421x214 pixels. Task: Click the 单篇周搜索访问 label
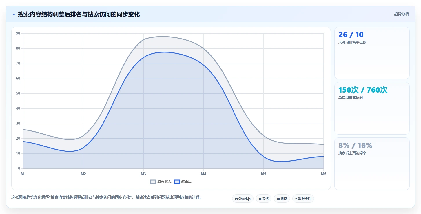tap(351, 98)
